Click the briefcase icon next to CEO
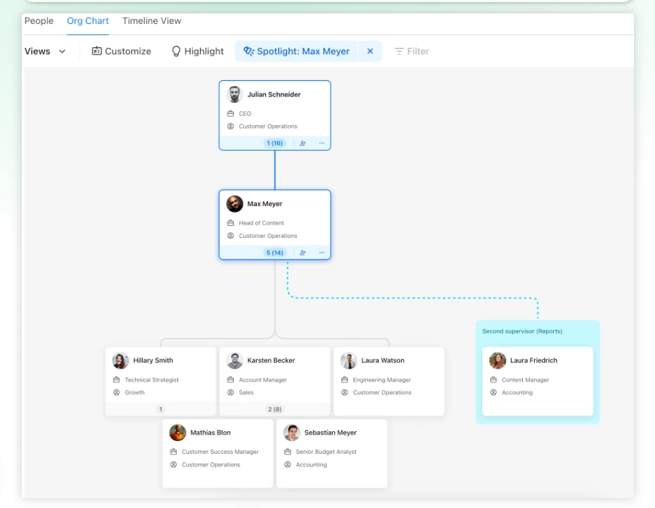This screenshot has width=655, height=508. 231,114
